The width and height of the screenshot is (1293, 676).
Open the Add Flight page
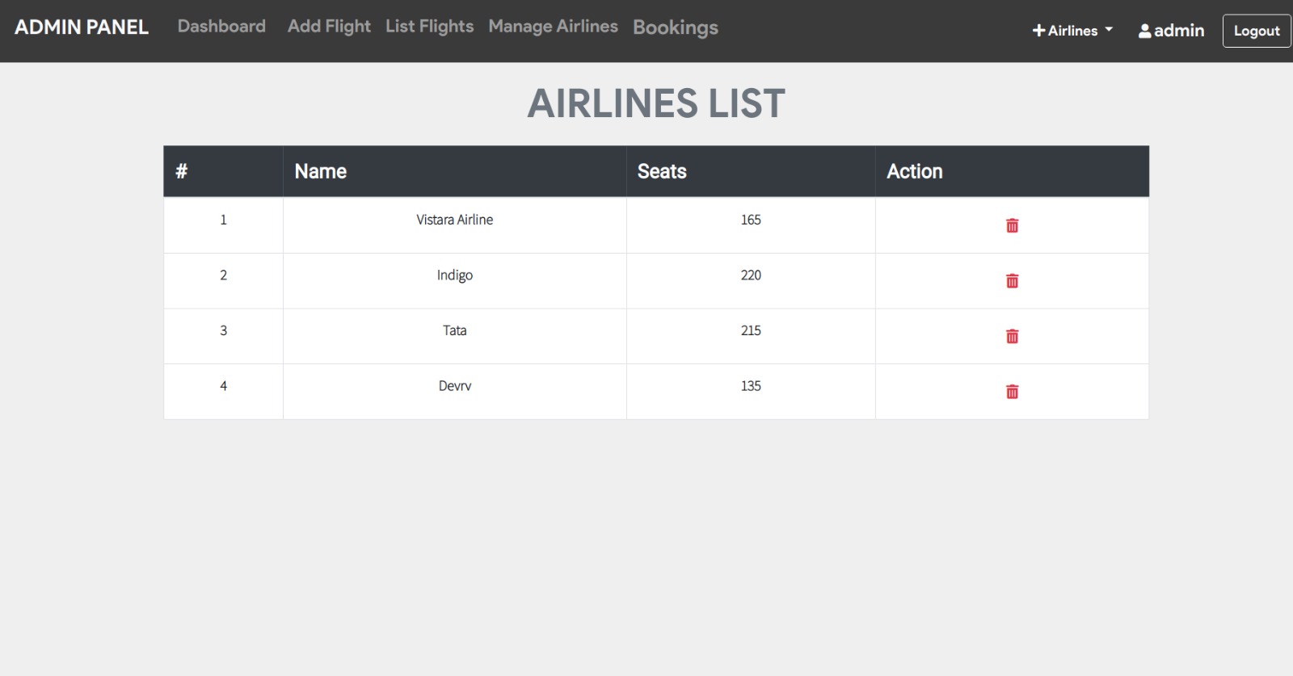[x=329, y=27]
